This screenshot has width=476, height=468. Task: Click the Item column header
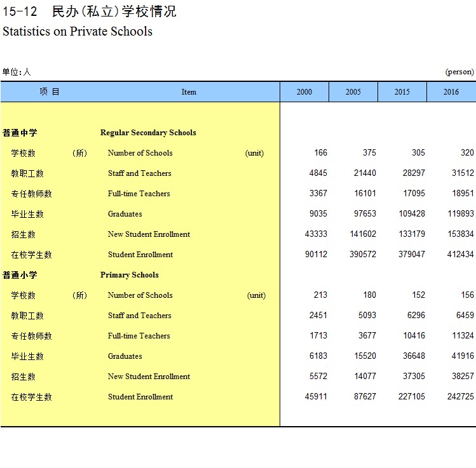(189, 92)
